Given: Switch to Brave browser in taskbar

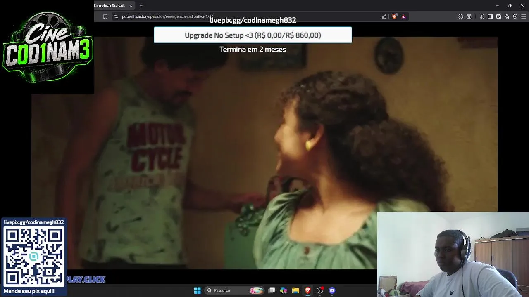Looking at the screenshot, I should [307, 290].
